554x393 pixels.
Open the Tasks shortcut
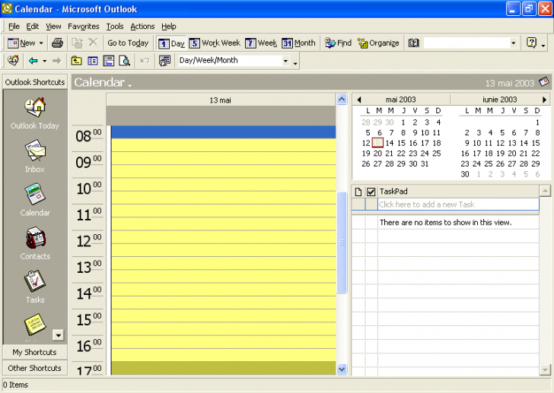[x=35, y=287]
